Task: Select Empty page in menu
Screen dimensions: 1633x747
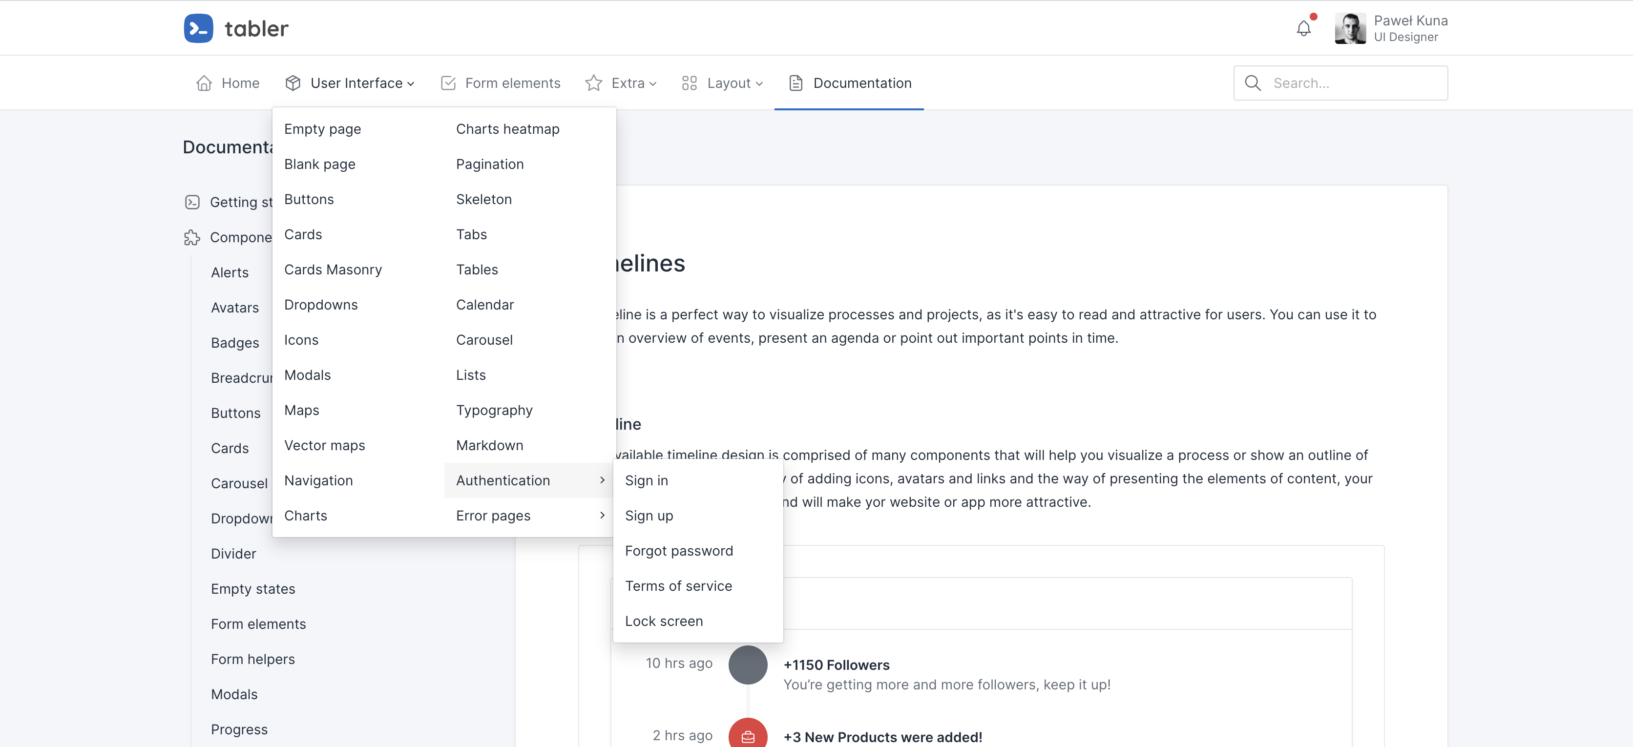Action: 359,128
